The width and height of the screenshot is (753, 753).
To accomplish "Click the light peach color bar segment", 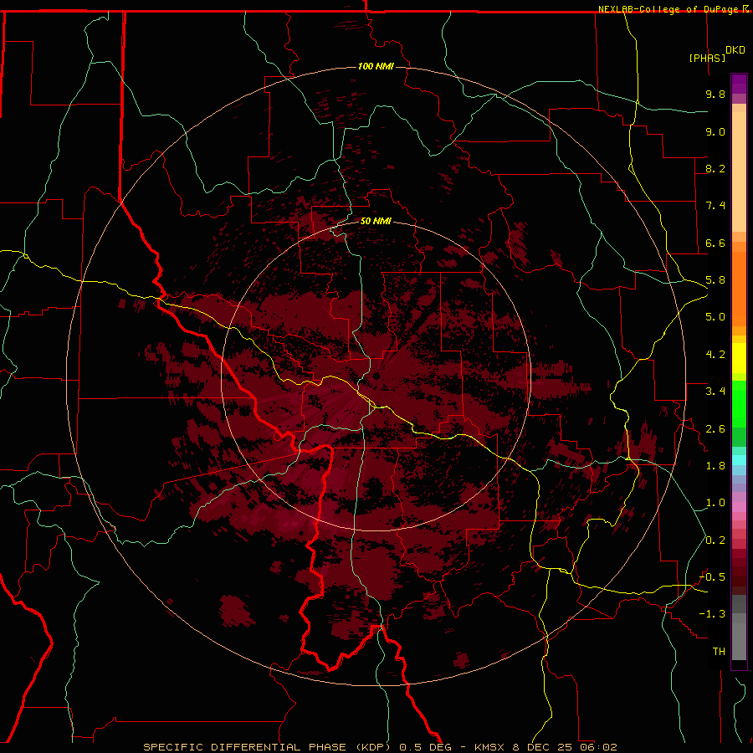I will click(x=739, y=172).
